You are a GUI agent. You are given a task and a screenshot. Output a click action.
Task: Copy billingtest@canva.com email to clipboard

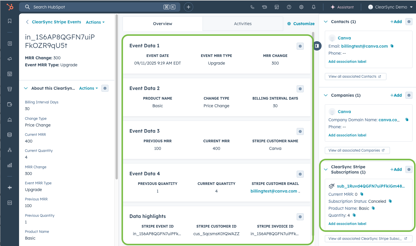(392, 46)
